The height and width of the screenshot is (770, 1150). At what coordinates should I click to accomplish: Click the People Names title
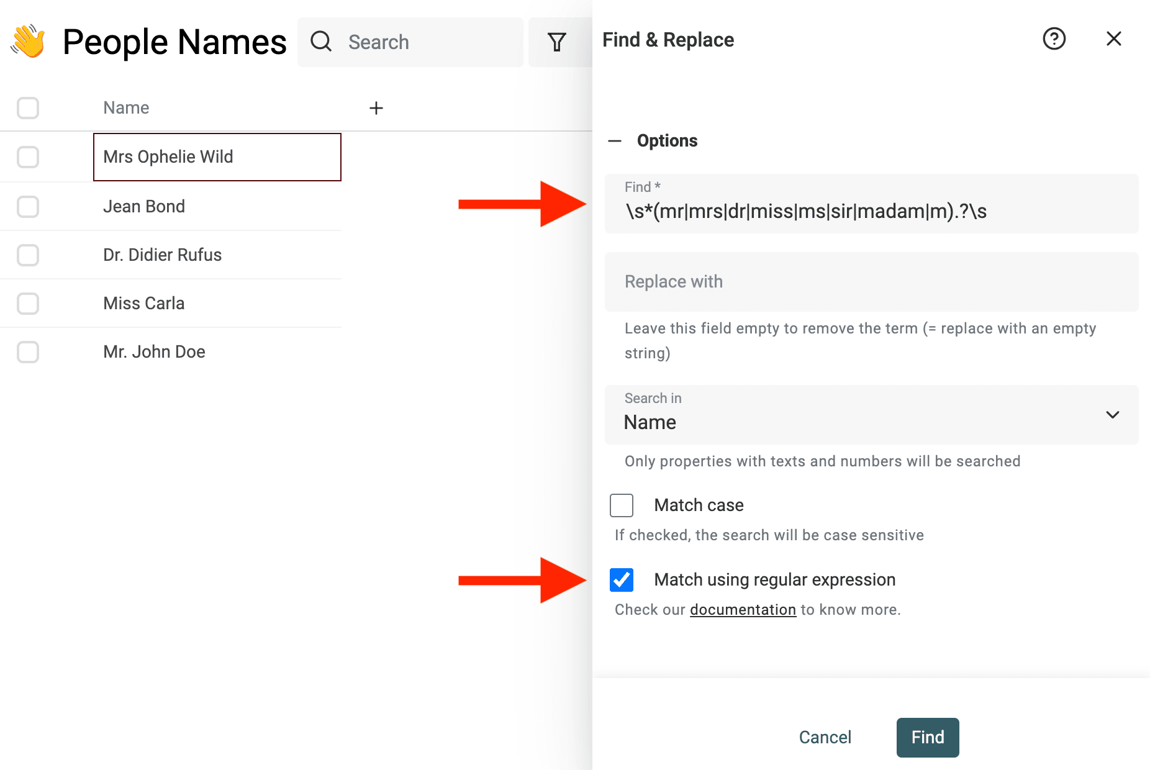pyautogui.click(x=174, y=42)
